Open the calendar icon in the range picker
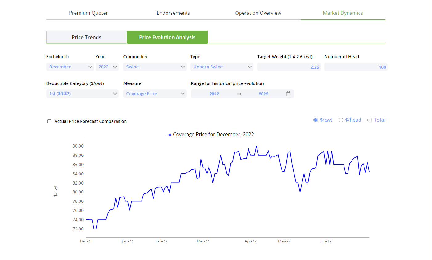Screen dimensions: 432x260 [288, 94]
